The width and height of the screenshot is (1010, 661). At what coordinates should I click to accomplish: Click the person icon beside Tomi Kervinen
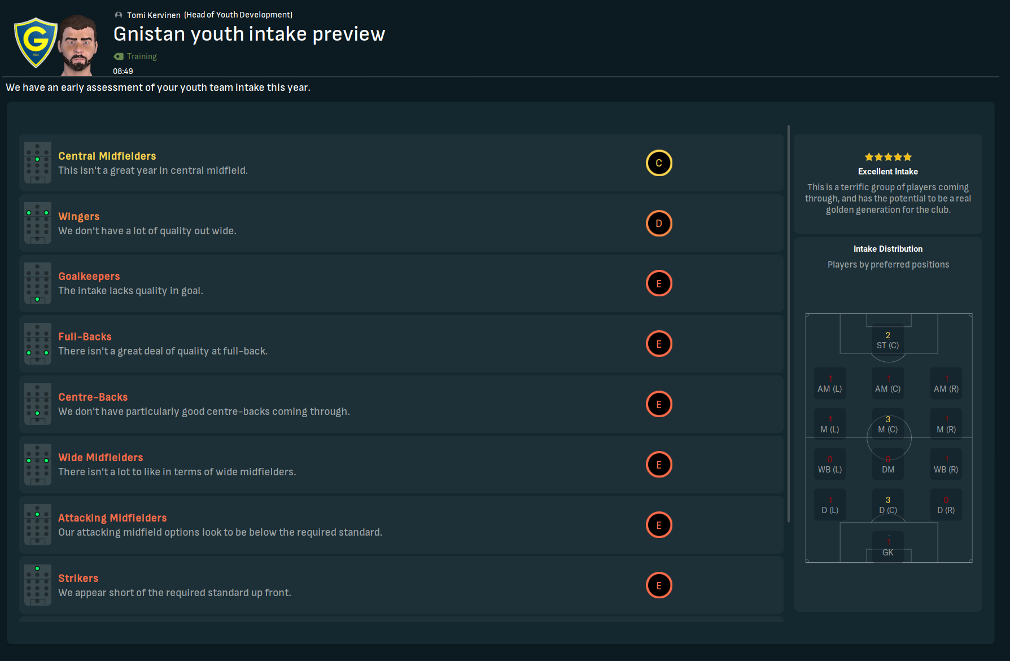tap(119, 15)
